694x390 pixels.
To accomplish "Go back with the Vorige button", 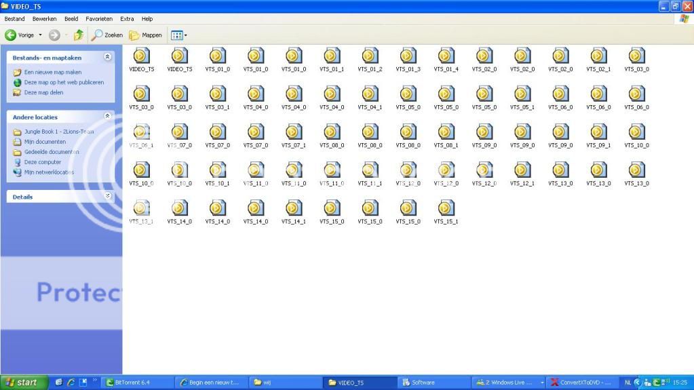I will click(20, 35).
